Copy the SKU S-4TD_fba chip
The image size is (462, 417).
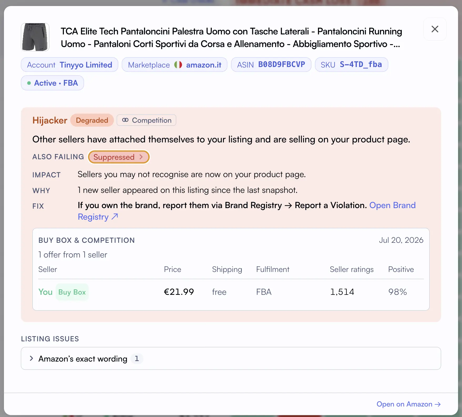pyautogui.click(x=351, y=65)
